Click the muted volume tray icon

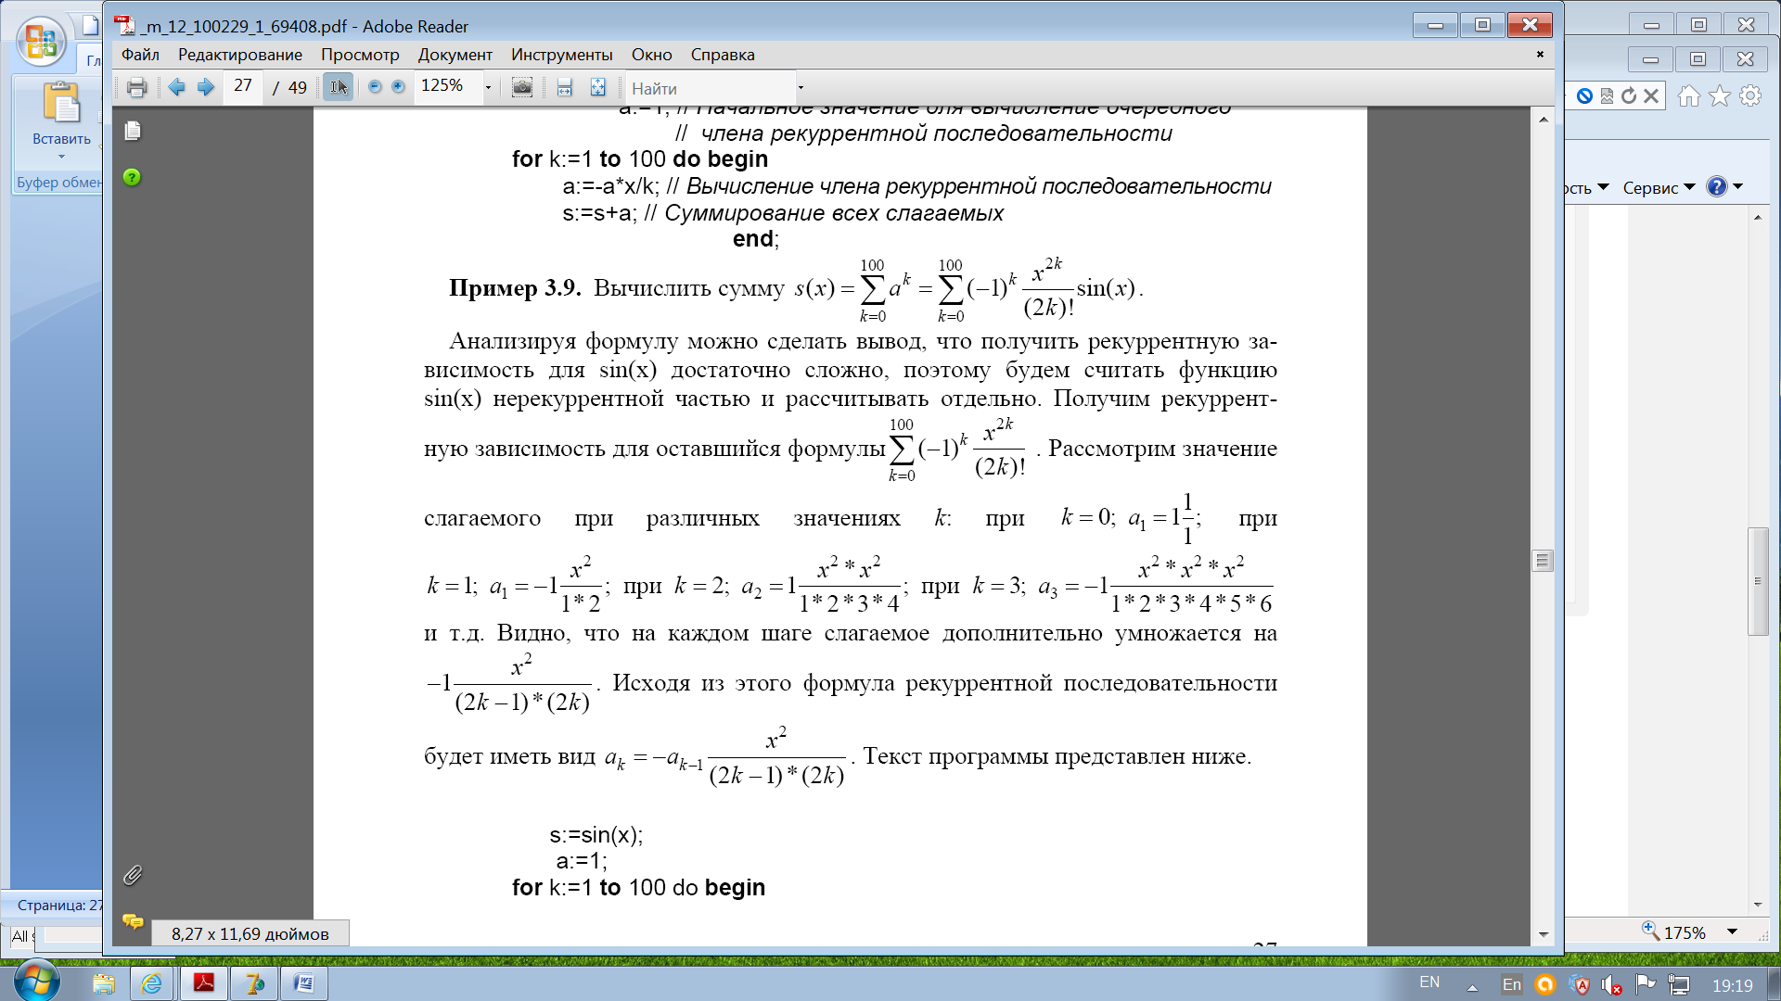(x=1611, y=985)
